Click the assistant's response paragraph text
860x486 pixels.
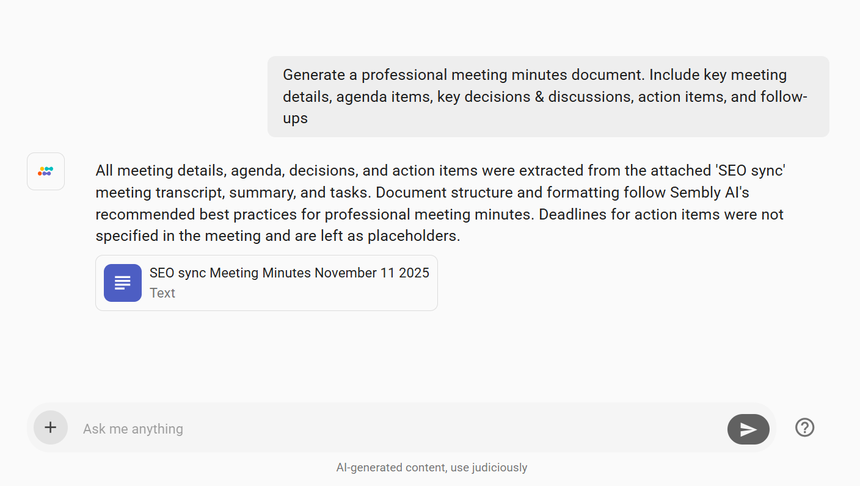coord(440,203)
